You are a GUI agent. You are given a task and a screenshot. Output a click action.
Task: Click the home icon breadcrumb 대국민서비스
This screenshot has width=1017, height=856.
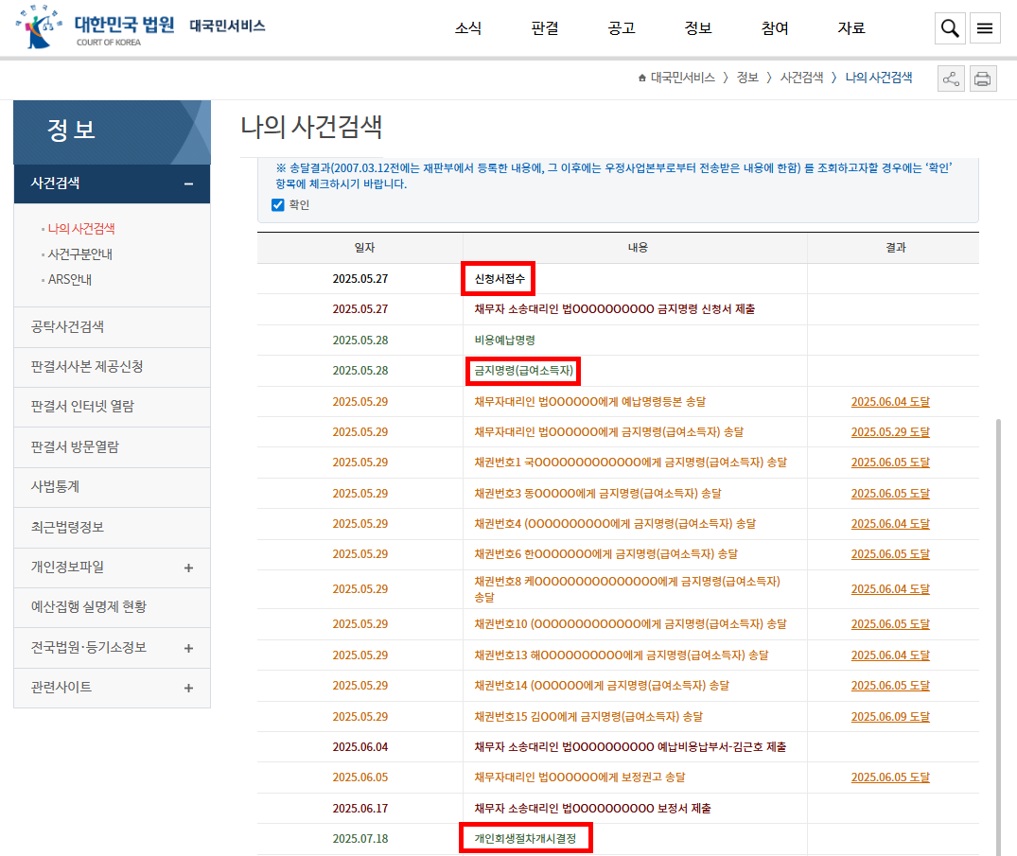676,78
